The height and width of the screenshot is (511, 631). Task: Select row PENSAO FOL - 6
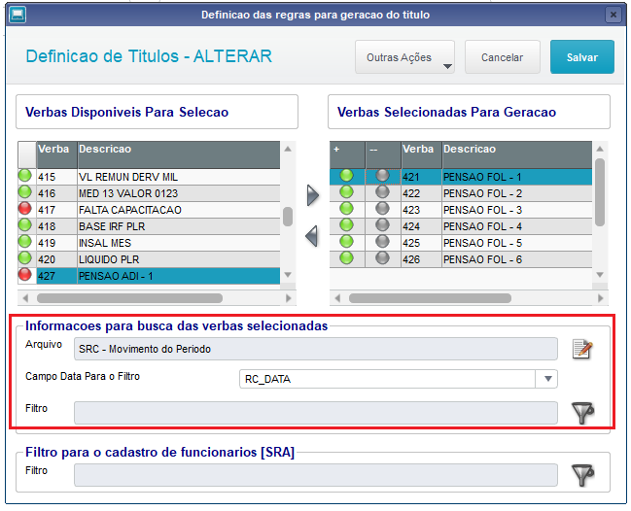click(461, 259)
